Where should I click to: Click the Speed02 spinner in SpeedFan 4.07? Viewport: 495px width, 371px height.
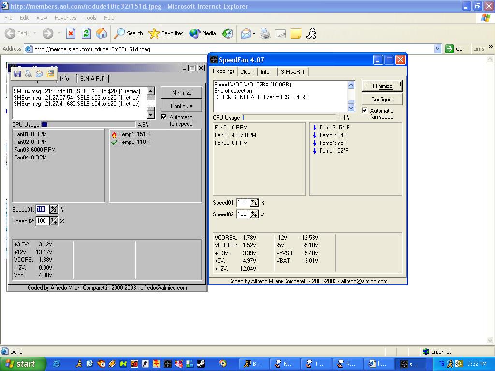pyautogui.click(x=254, y=214)
